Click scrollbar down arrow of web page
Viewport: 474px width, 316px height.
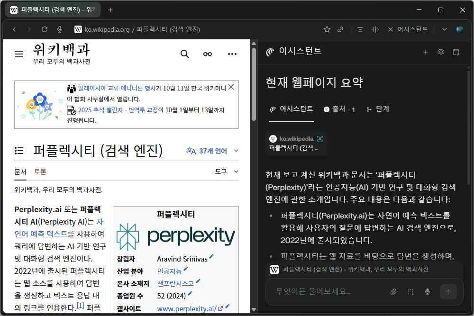(254, 309)
